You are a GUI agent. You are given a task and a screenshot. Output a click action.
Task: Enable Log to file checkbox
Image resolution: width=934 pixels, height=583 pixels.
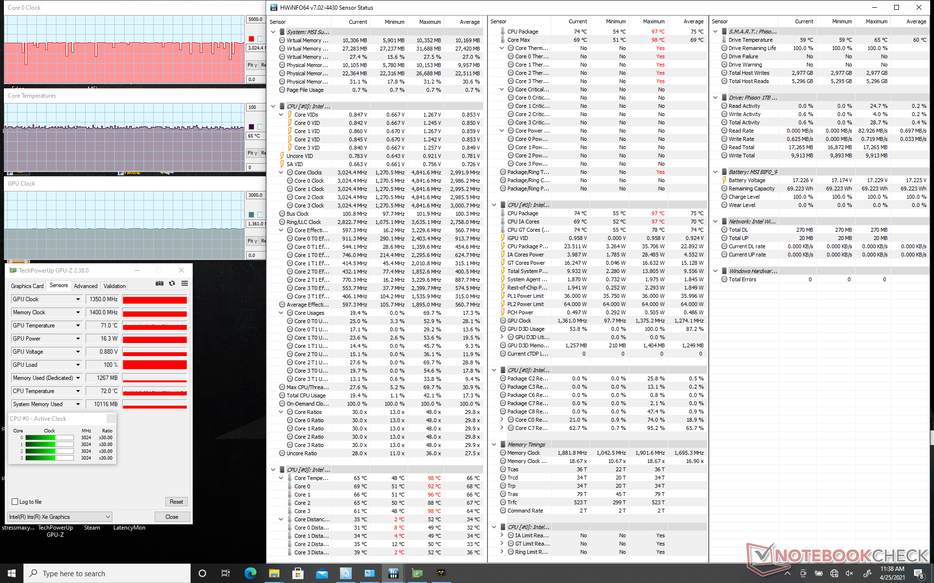coord(15,502)
